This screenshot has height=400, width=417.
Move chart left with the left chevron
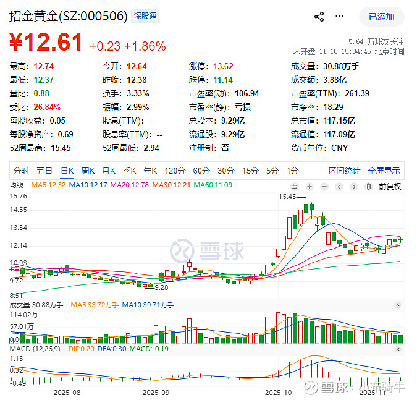pyautogui.click(x=339, y=187)
